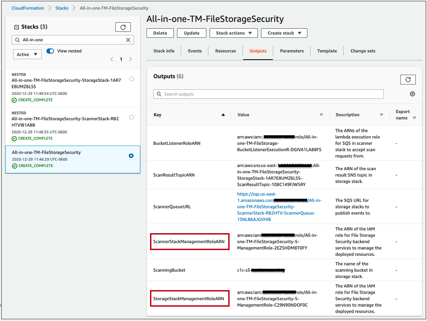Click CREATE_COMPLETE status of StorageStack
The height and width of the screenshot is (321, 427).
(33, 100)
